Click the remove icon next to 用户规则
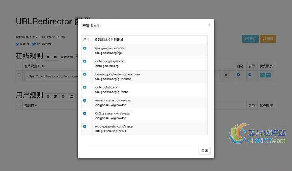 (x=63, y=96)
